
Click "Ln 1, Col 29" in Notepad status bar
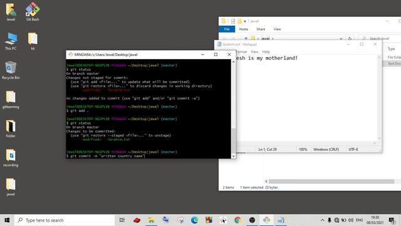pyautogui.click(x=268, y=149)
